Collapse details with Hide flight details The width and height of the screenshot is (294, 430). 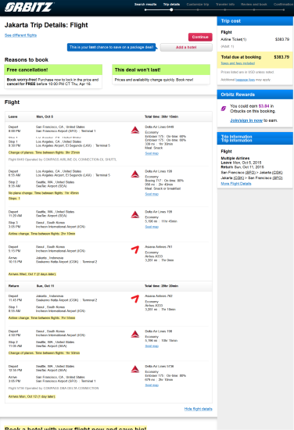pyautogui.click(x=199, y=409)
